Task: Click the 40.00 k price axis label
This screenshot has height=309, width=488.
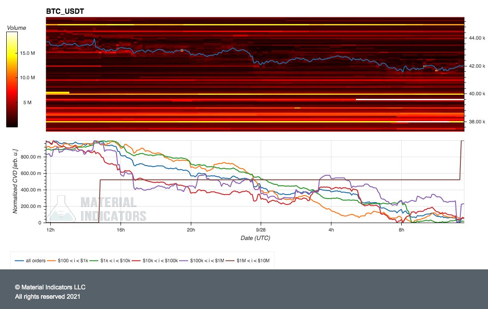Action: (x=477, y=94)
